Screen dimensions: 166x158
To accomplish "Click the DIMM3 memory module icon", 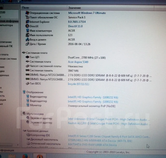I will tap(27, 79).
